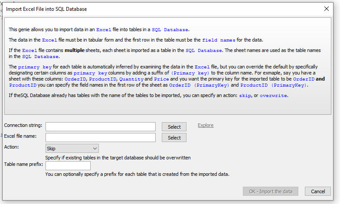Click the Connection string label
The image size is (340, 204).
[23, 125]
